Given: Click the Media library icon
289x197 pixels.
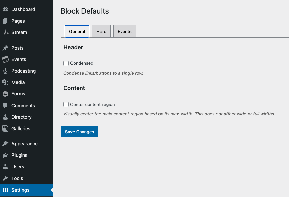Looking at the screenshot, I should pyautogui.click(x=5, y=82).
